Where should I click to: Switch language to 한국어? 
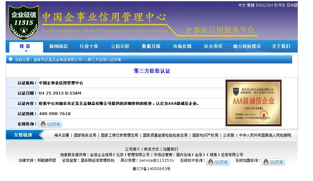[x=279, y=5]
